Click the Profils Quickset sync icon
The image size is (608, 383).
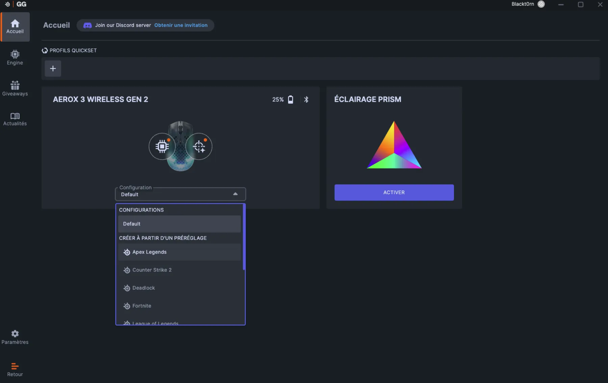[x=45, y=50]
